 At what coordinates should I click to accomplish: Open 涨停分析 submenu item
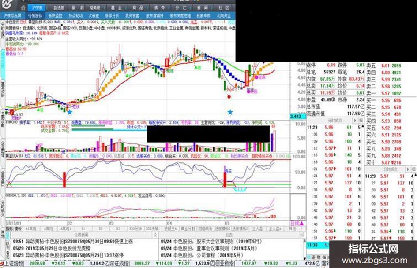pyautogui.click(x=112, y=16)
